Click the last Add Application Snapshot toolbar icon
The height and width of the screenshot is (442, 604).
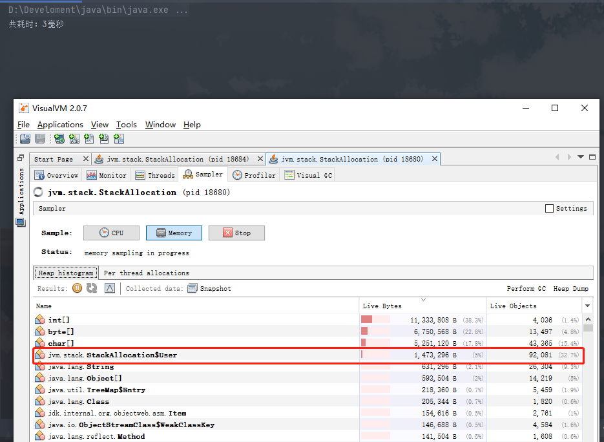point(119,139)
